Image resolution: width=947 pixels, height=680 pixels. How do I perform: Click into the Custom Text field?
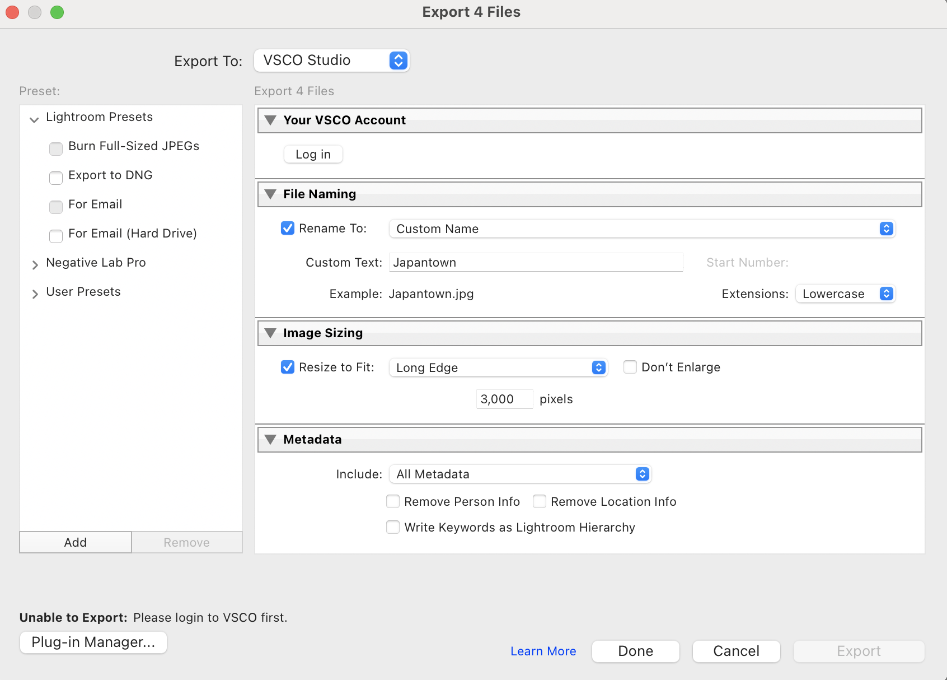[535, 263]
